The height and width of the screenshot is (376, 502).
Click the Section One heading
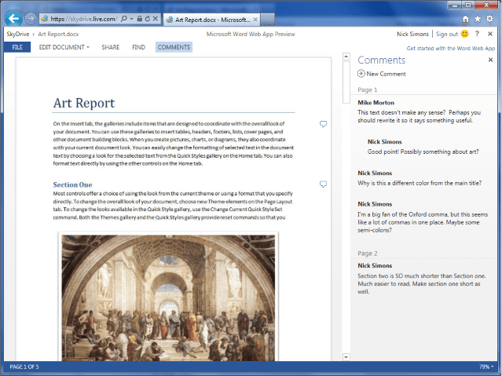pyautogui.click(x=73, y=184)
